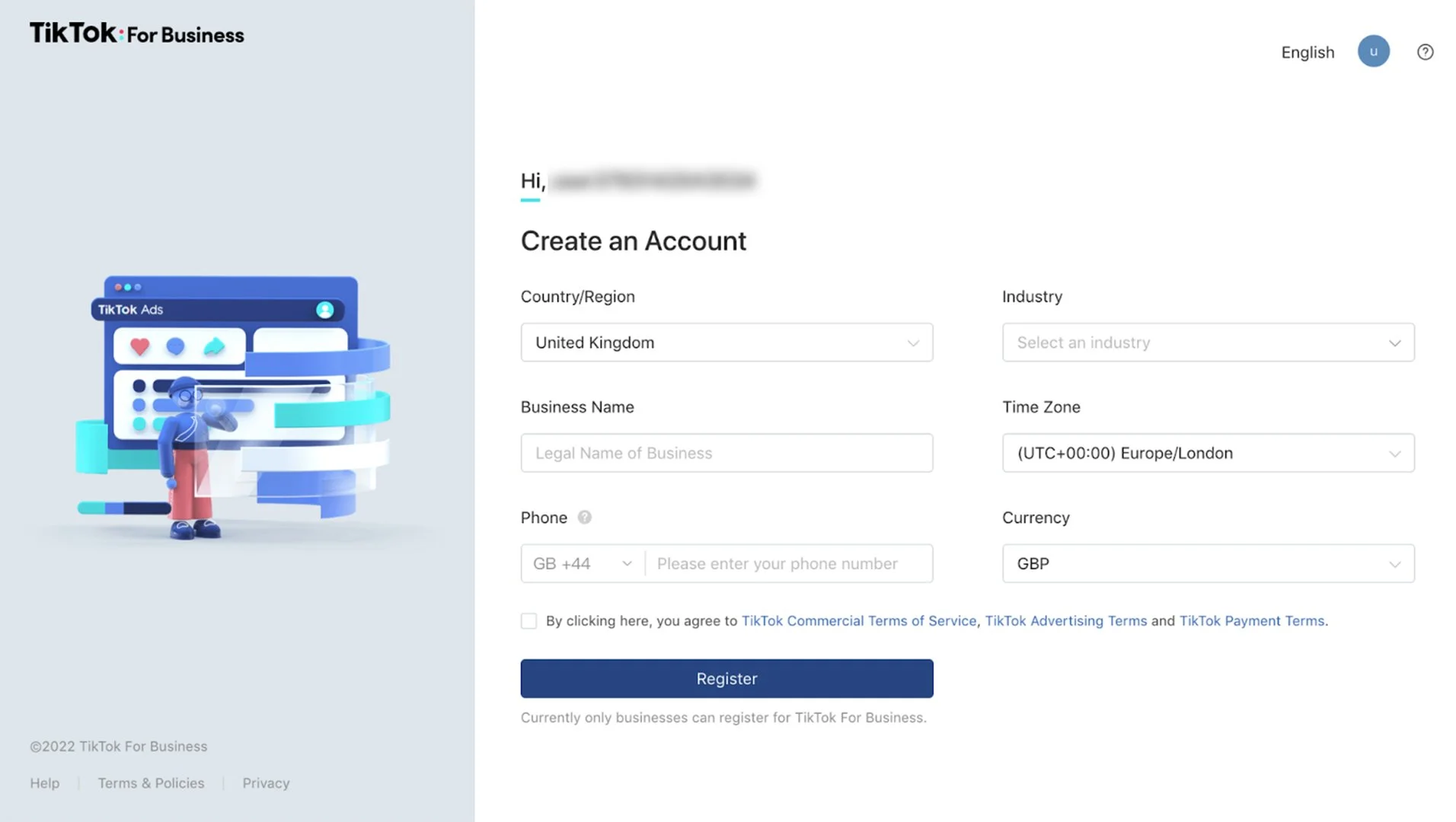Click the Country/Region dropdown chevron

(x=912, y=343)
